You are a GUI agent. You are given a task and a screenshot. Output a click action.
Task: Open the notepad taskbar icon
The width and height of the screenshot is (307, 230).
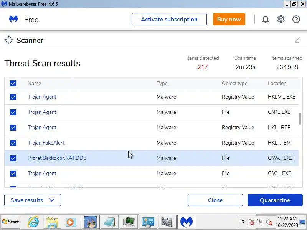(109, 222)
